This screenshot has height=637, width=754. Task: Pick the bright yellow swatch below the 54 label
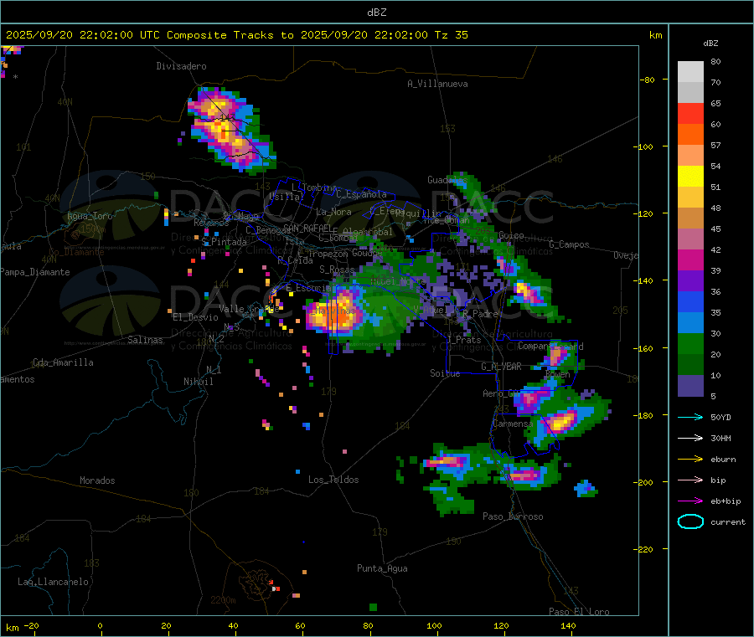tap(690, 177)
